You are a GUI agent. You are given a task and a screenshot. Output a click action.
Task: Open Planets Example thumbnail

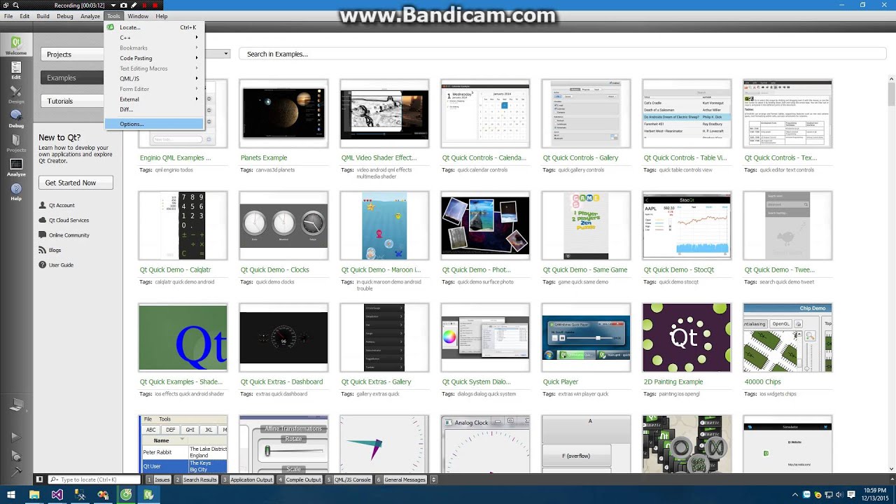(283, 113)
